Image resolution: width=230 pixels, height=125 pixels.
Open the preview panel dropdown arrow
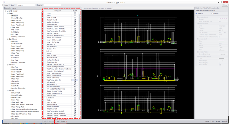point(192,8)
